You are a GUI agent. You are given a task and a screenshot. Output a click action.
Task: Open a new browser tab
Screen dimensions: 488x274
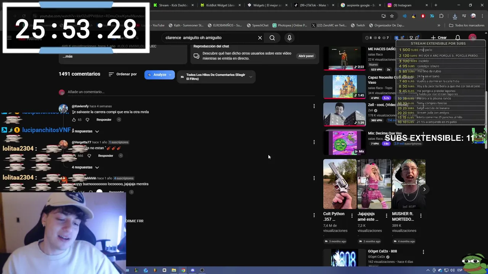point(436,5)
